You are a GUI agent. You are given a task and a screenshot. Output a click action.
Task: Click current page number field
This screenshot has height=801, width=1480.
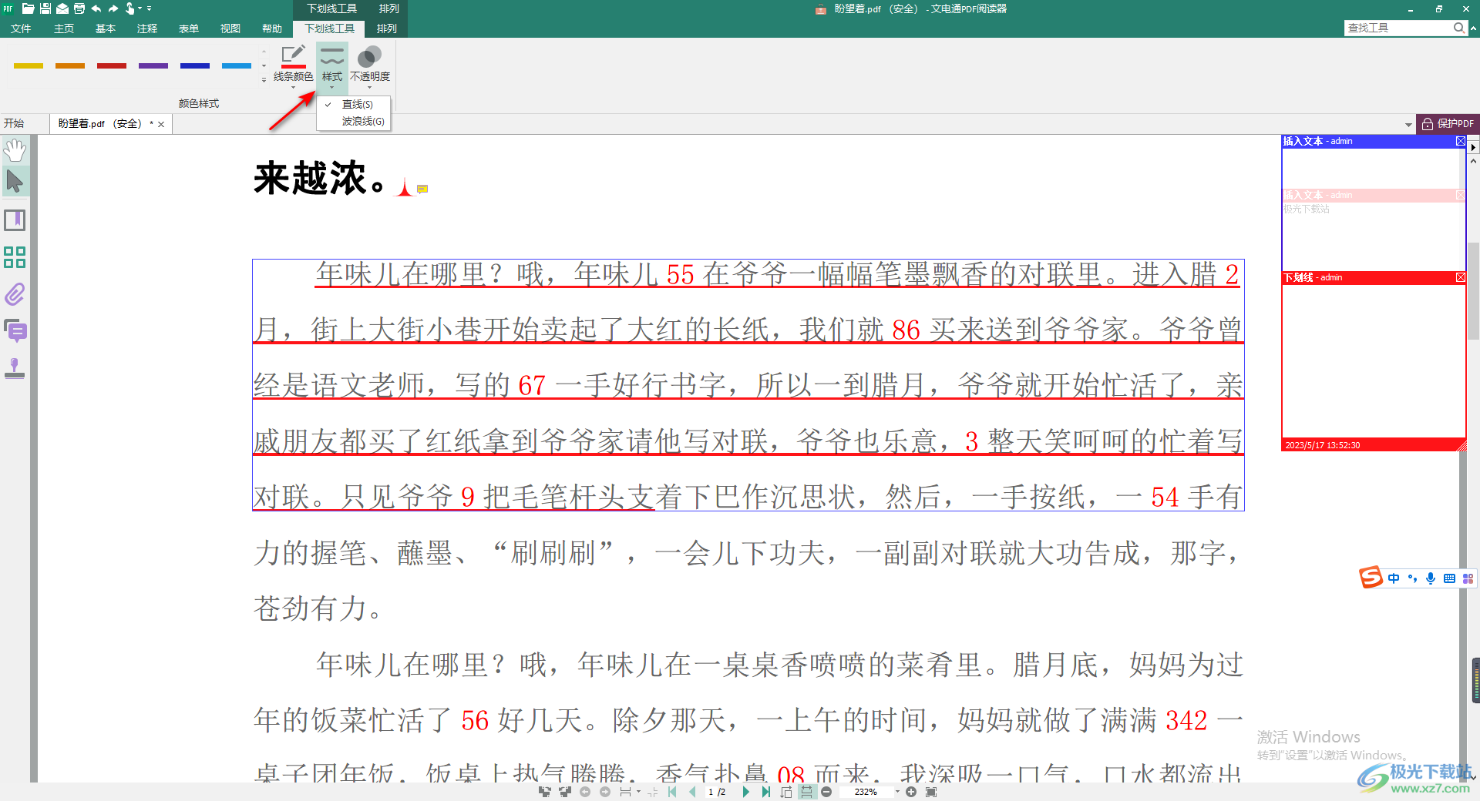tap(711, 792)
